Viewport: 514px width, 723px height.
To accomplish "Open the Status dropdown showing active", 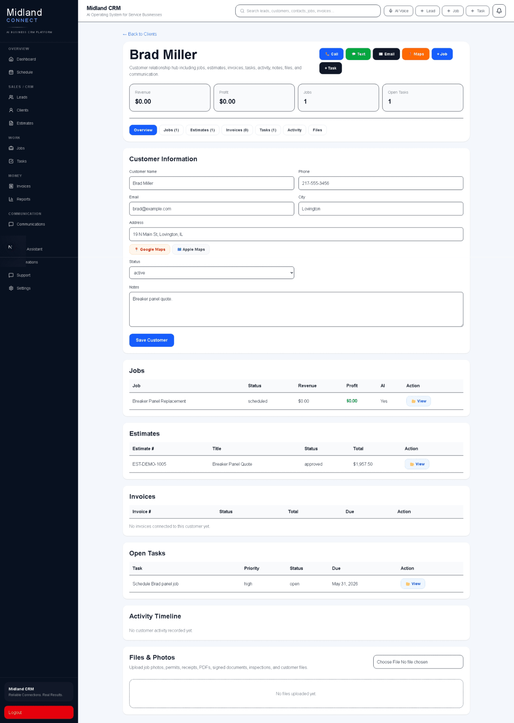I will tap(212, 273).
